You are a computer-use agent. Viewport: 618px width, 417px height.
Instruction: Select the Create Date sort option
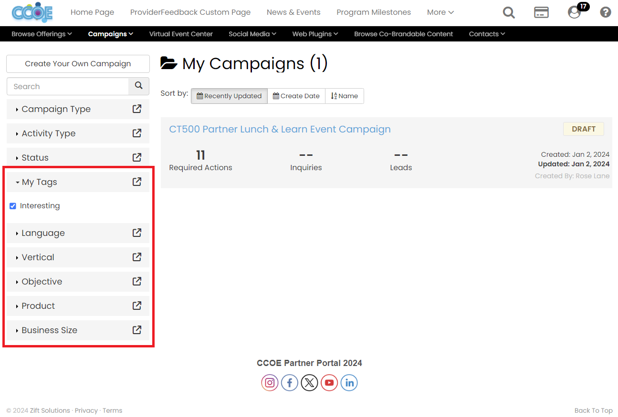[296, 96]
